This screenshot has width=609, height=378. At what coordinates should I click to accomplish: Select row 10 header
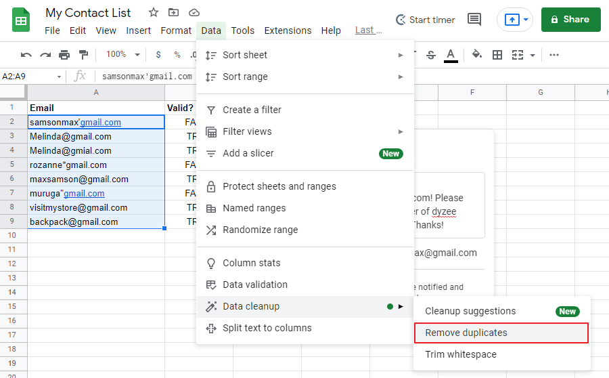pyautogui.click(x=12, y=235)
